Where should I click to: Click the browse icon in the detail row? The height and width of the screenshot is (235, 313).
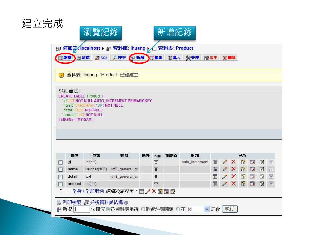click(215, 177)
